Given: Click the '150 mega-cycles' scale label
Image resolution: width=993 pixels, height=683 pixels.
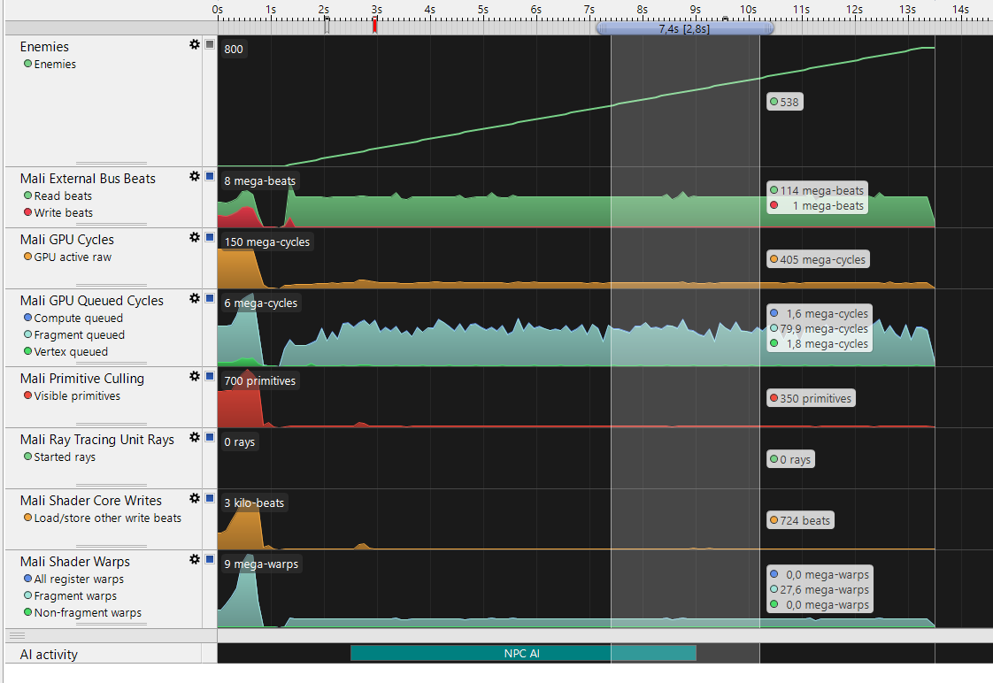Looking at the screenshot, I should tap(267, 242).
